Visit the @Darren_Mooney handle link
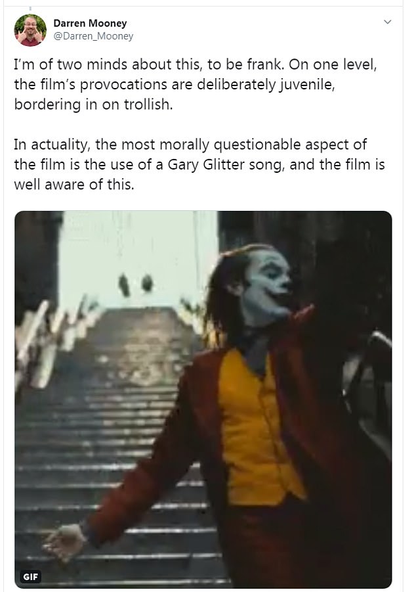 [93, 36]
